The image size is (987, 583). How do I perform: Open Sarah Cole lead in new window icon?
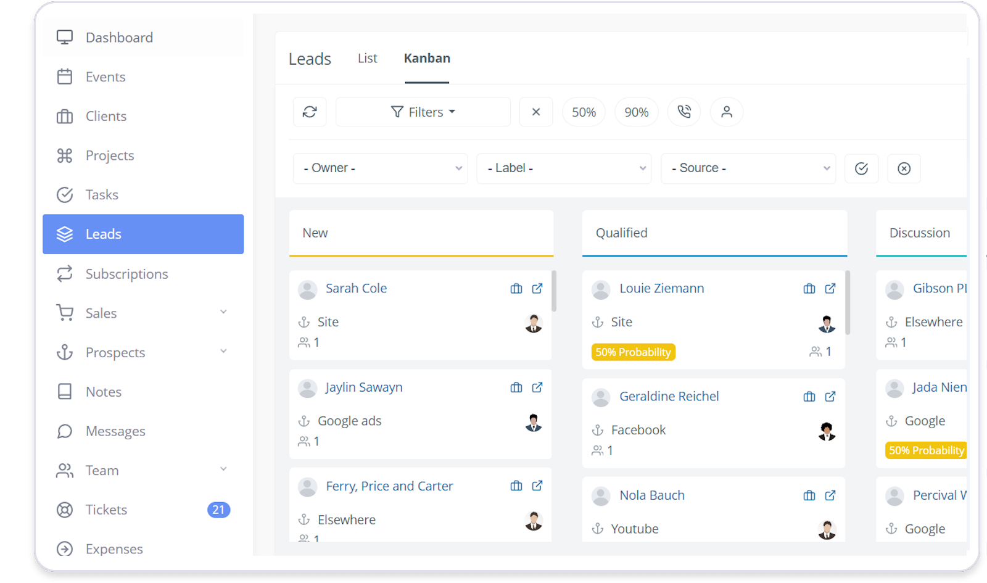click(537, 288)
